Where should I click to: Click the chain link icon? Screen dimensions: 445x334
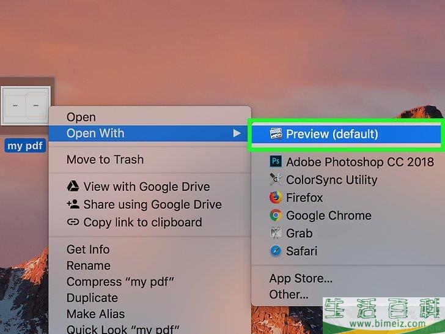coord(73,222)
